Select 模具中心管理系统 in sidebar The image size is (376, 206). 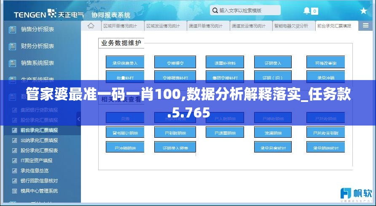click(x=39, y=191)
